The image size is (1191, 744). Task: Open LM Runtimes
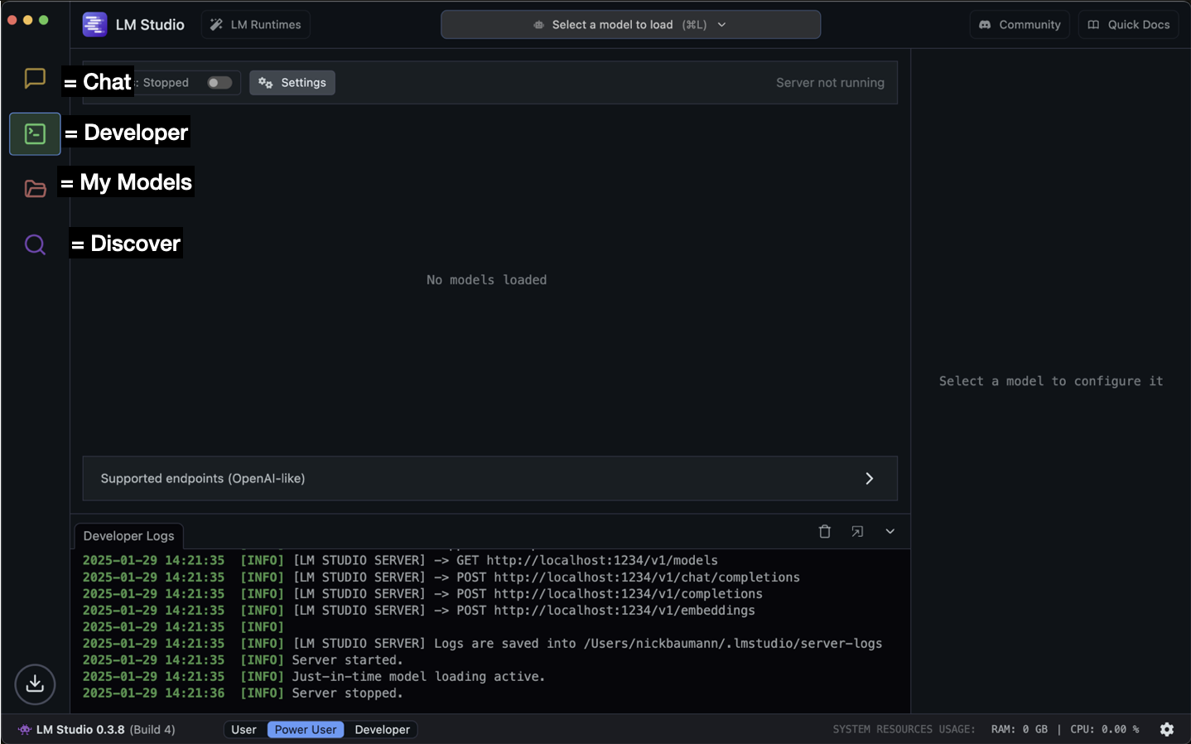256,25
